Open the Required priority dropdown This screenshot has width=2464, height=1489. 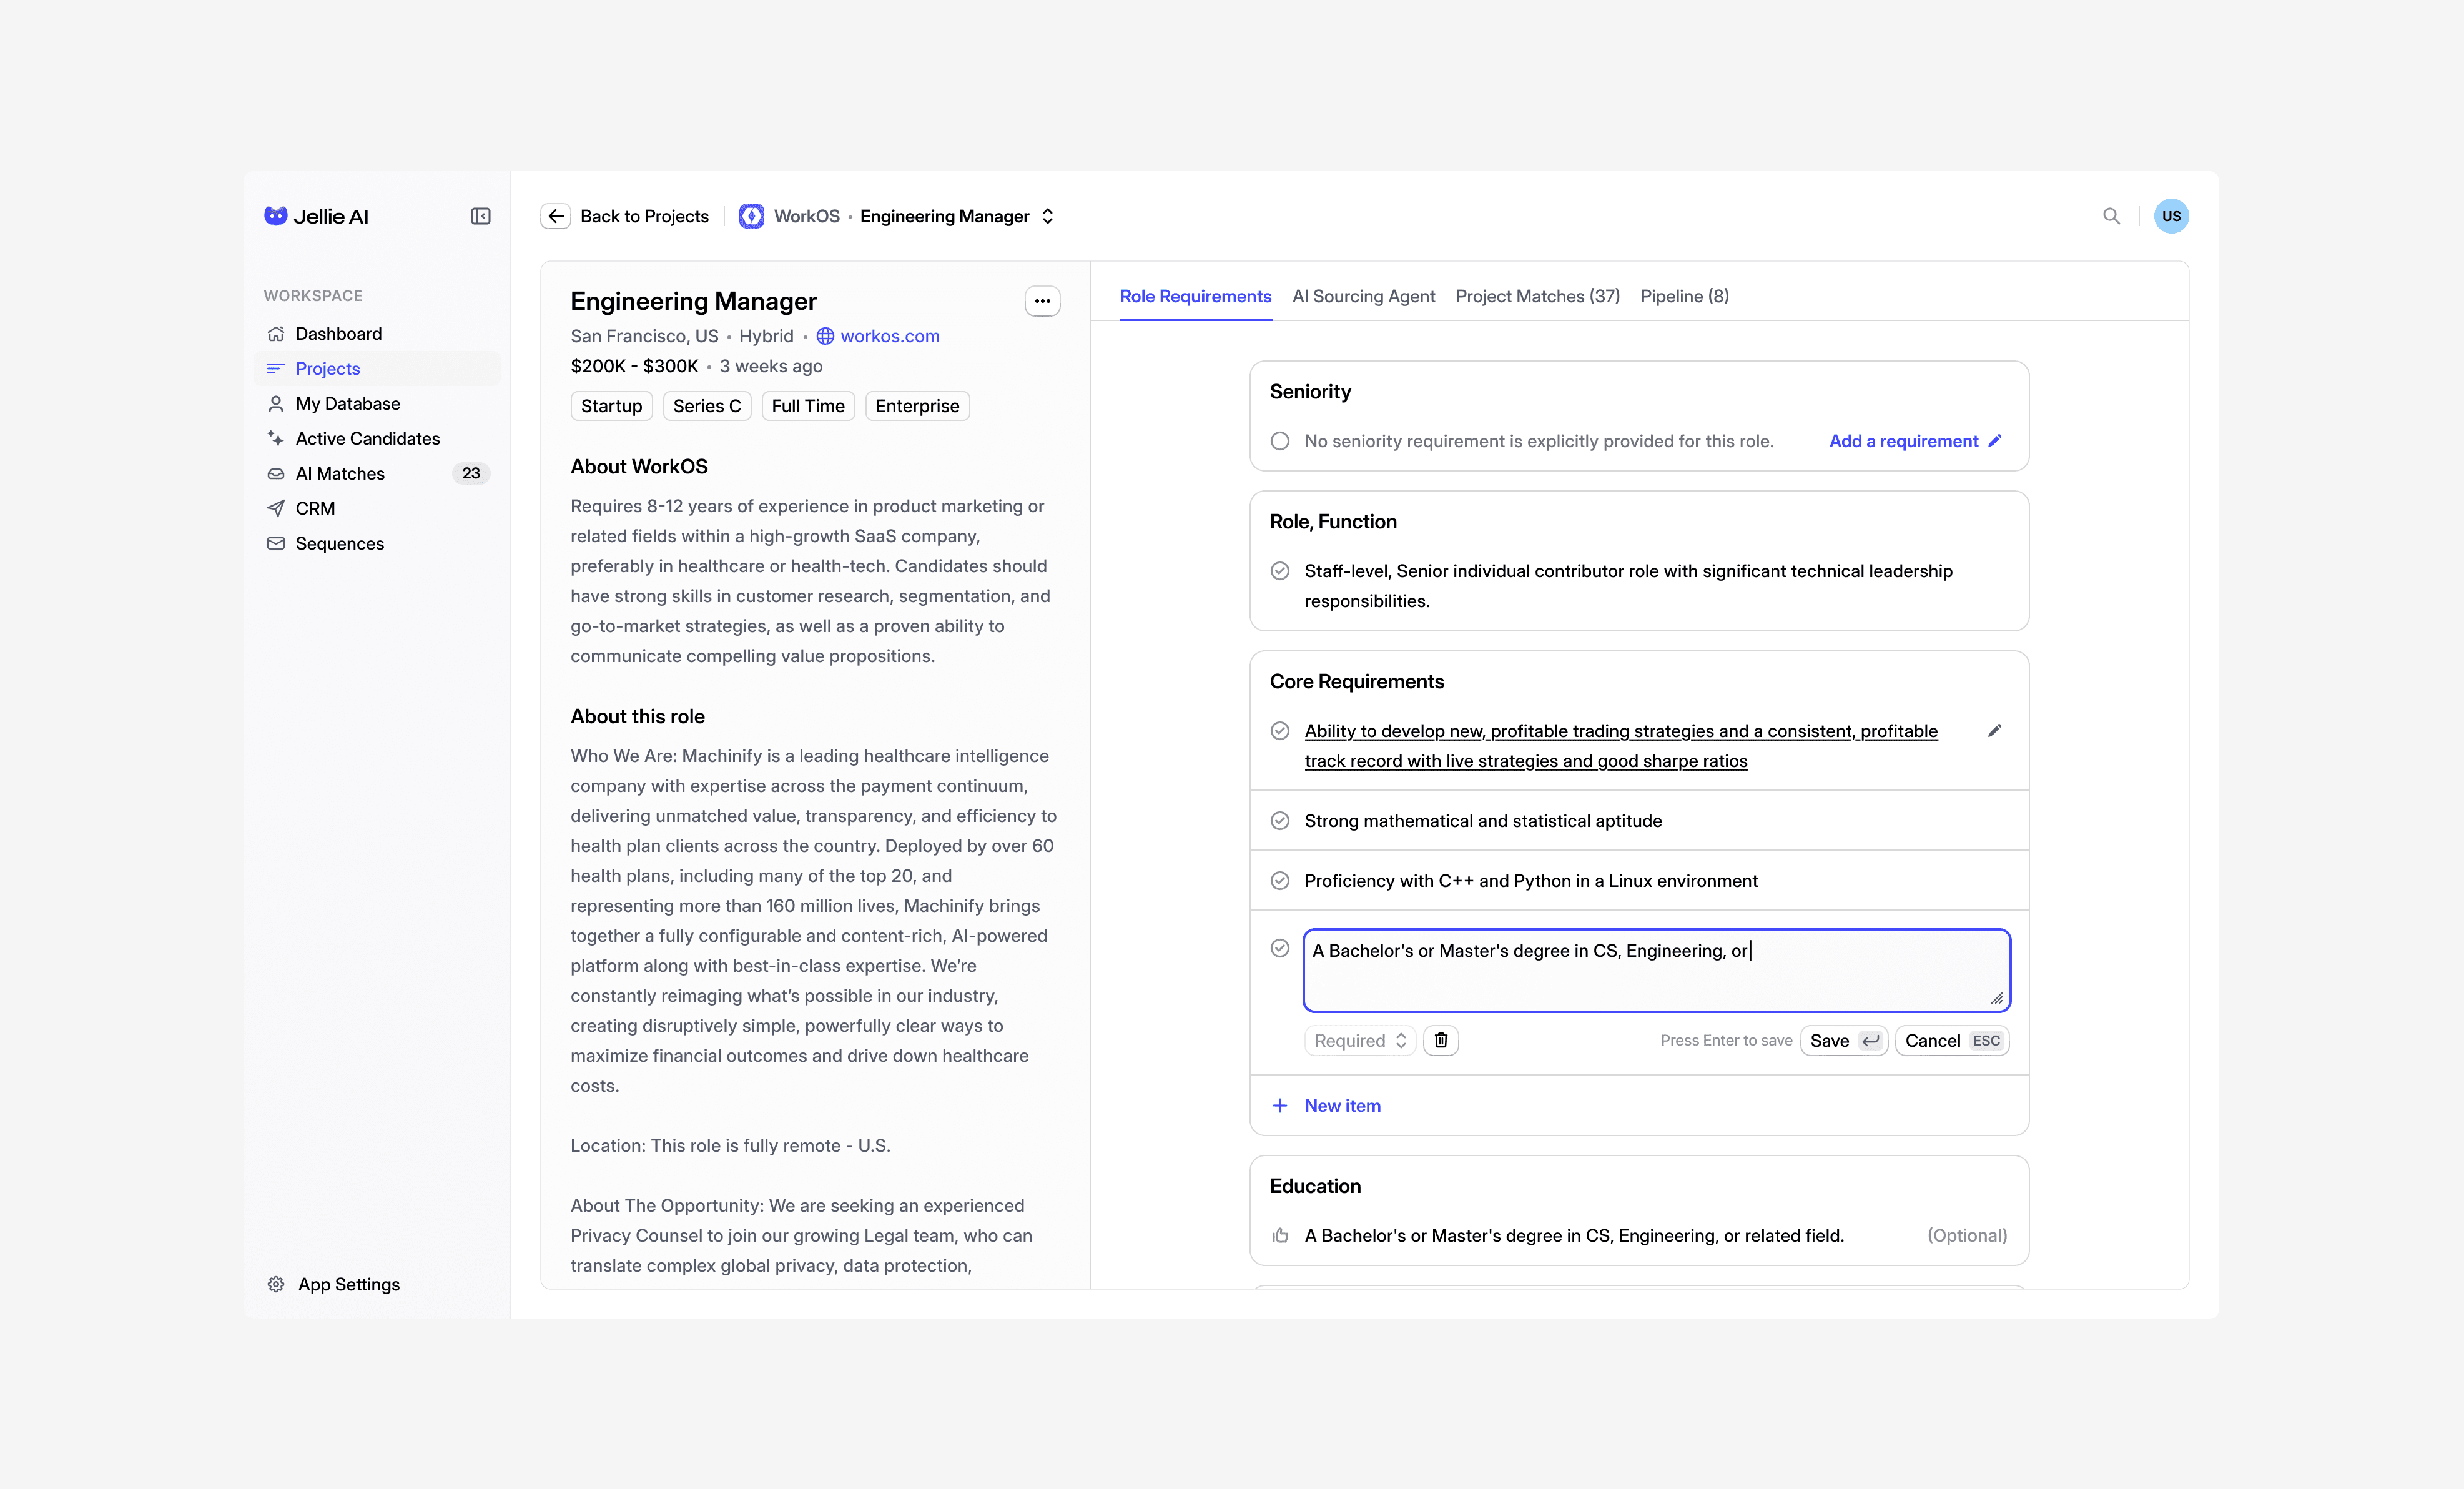click(x=1359, y=1040)
